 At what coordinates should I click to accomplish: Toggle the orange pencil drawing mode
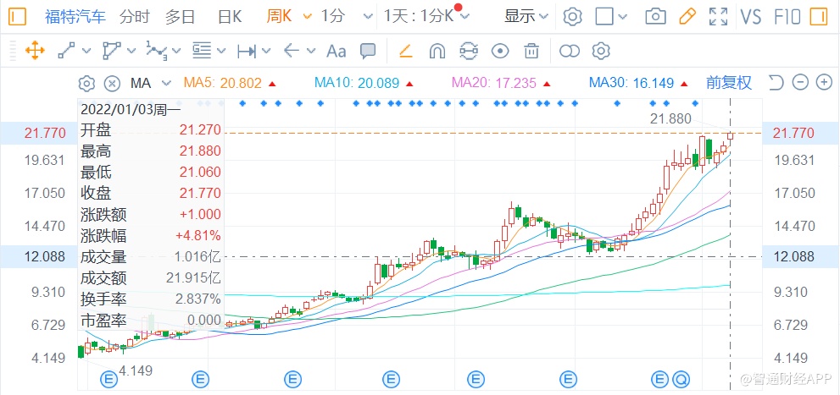click(687, 17)
